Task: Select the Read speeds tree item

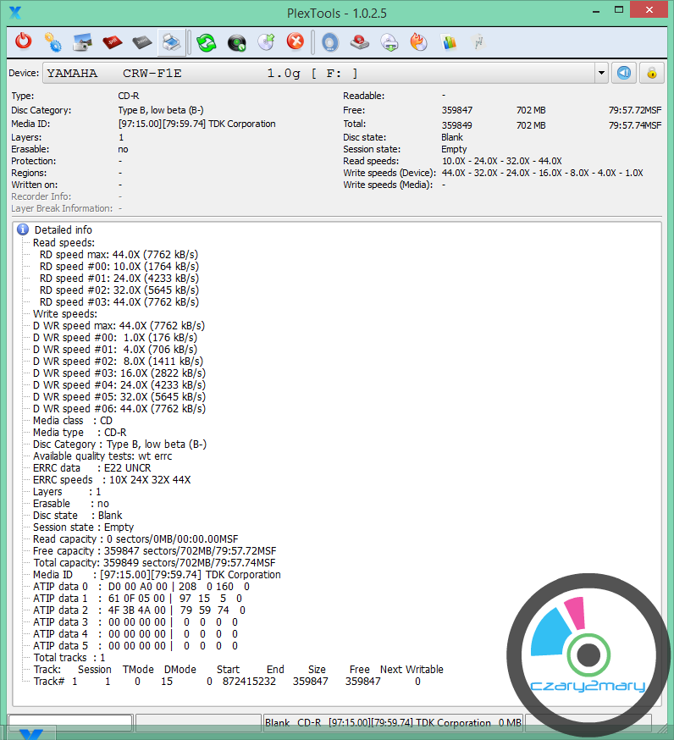Action: click(64, 242)
